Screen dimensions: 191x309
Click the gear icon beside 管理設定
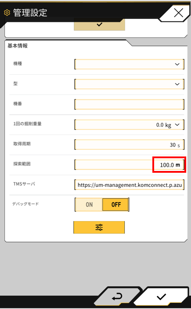7,13
